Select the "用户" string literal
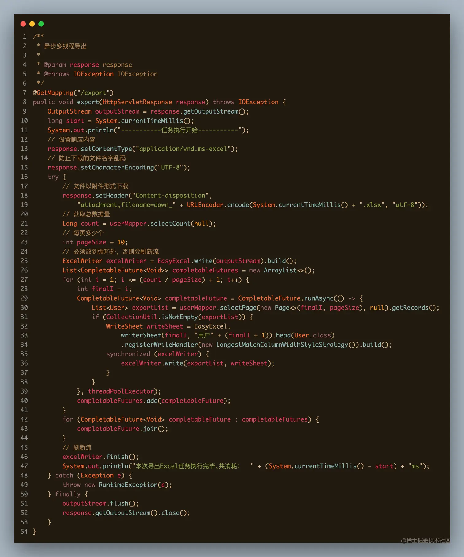464x557 pixels. click(x=204, y=335)
